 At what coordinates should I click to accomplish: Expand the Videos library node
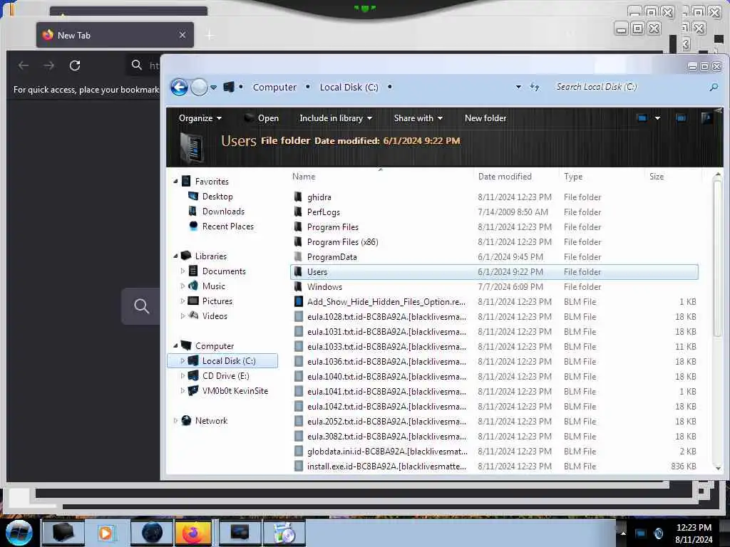pyautogui.click(x=182, y=316)
